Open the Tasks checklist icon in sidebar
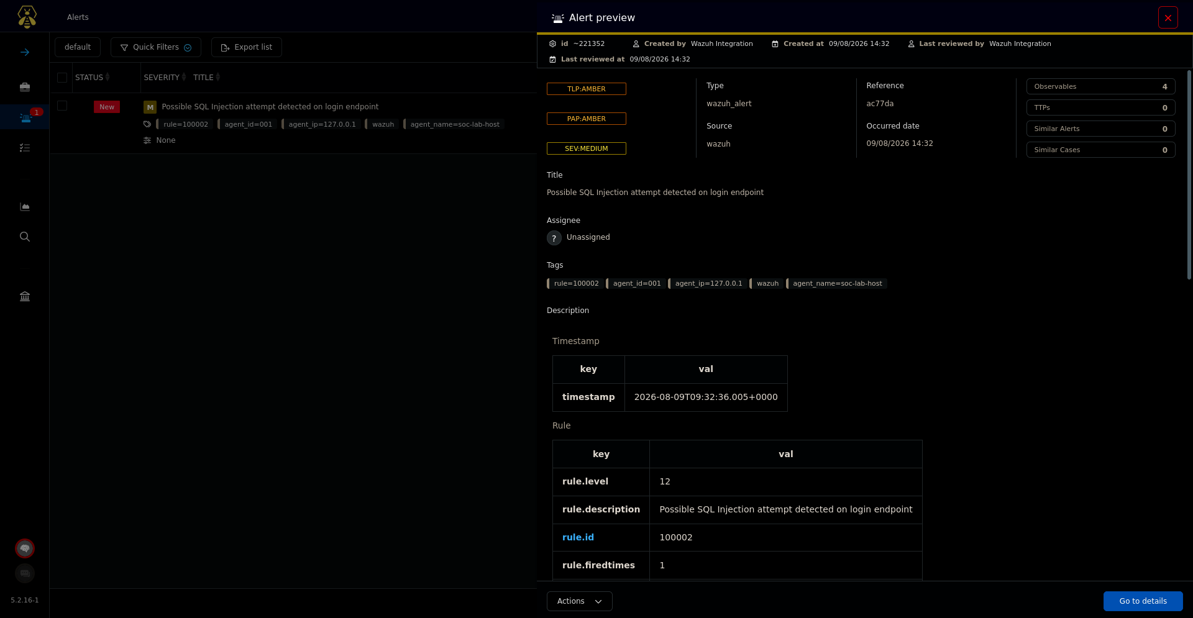 (x=25, y=148)
